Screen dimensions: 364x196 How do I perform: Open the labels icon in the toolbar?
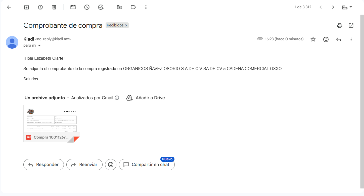[133, 7]
